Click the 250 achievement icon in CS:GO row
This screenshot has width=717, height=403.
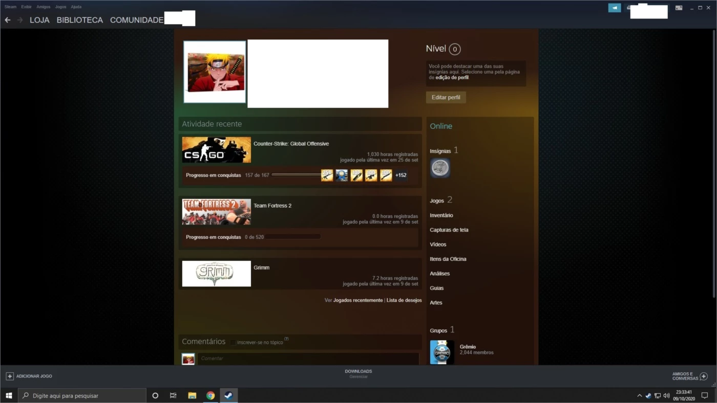[327, 175]
